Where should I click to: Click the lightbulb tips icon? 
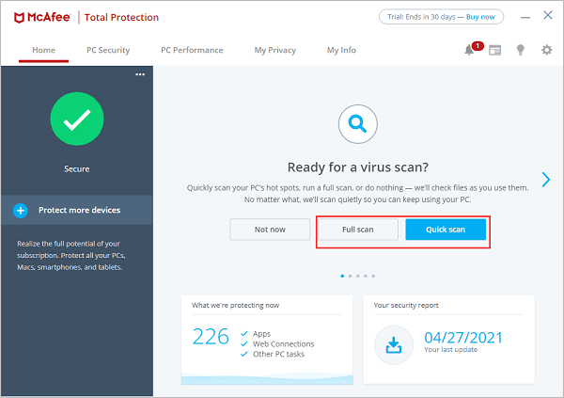pyautogui.click(x=520, y=50)
